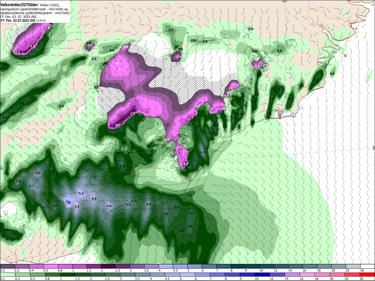Click the 0.1 label in the lower legend
The image size is (375, 281).
point(2,279)
